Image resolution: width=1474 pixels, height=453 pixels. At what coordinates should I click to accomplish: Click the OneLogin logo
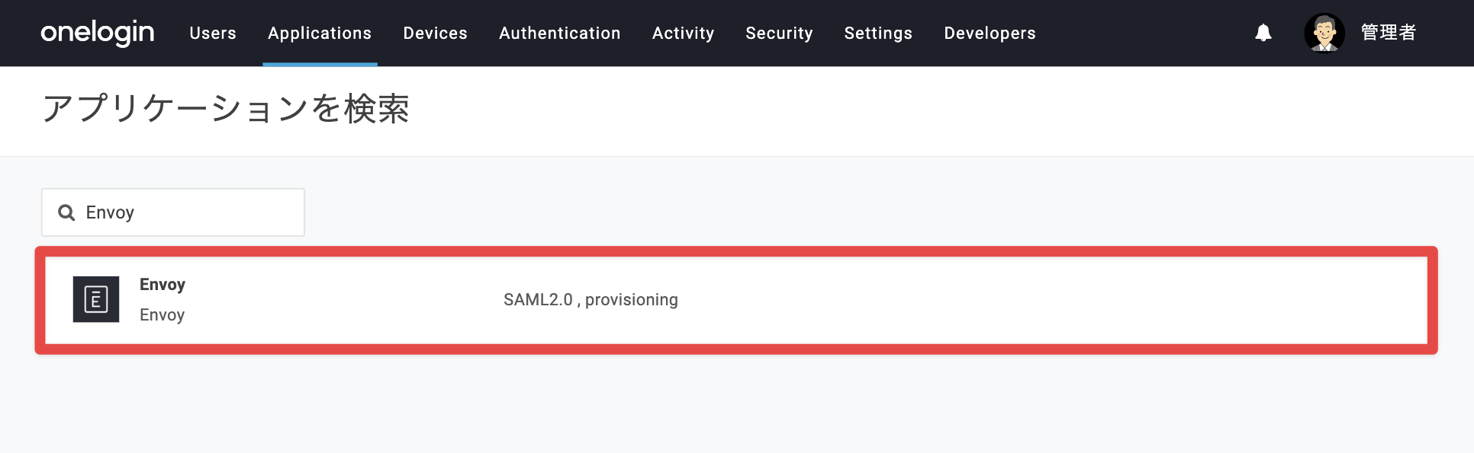pyautogui.click(x=97, y=33)
